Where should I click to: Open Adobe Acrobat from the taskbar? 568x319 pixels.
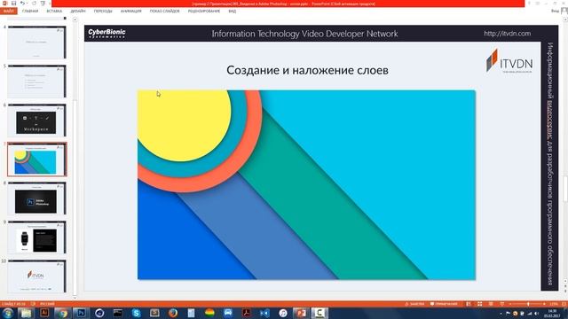point(247,313)
